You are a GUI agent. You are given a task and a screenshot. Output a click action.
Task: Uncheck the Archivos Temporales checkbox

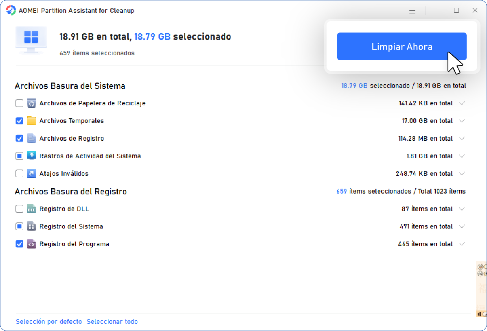pos(19,121)
